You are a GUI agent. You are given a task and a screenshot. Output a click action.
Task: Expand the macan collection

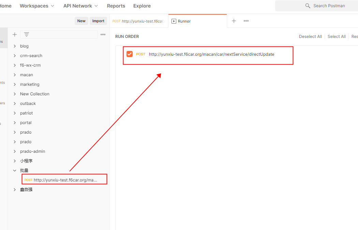click(x=15, y=75)
